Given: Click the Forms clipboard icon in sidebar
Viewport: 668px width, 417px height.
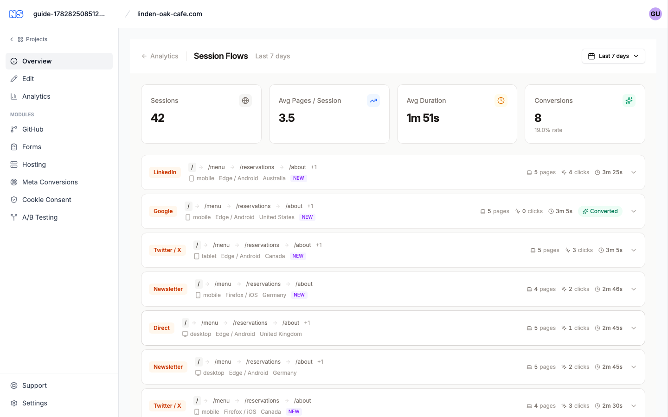Looking at the screenshot, I should click(14, 147).
